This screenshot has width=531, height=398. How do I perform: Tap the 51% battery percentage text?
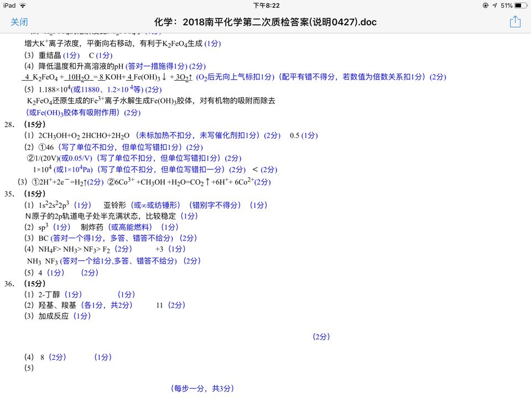506,6
